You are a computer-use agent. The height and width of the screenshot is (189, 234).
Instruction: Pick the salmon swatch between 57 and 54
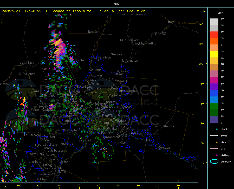coord(214,48)
